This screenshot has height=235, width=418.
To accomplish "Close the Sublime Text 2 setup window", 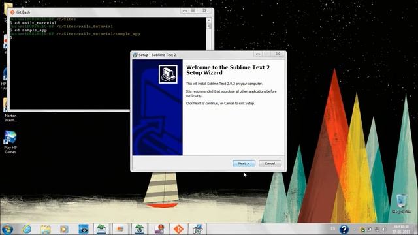I will tap(278, 54).
